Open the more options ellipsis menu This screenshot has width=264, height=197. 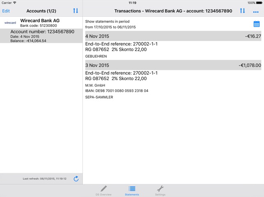pyautogui.click(x=256, y=12)
